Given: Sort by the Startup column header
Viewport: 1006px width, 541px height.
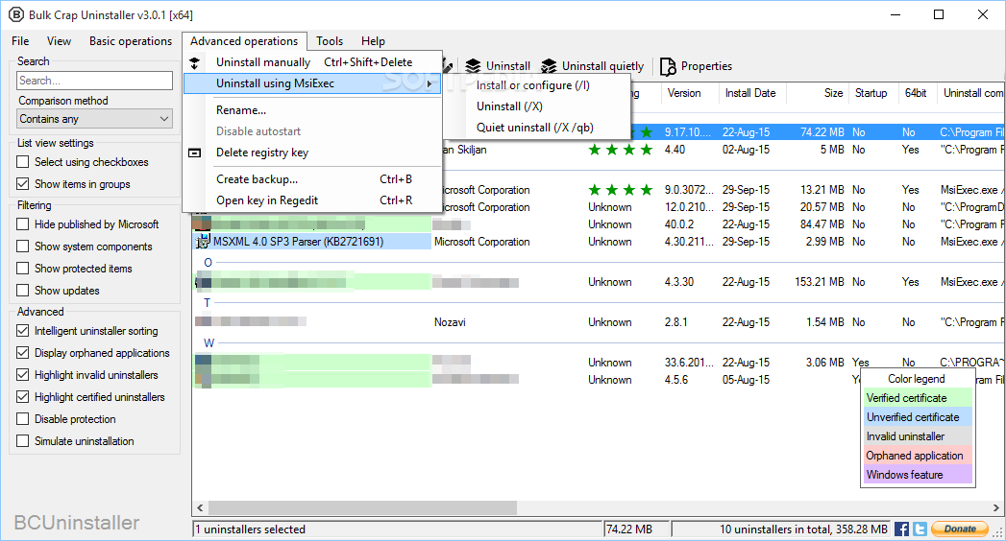Looking at the screenshot, I should [x=872, y=93].
